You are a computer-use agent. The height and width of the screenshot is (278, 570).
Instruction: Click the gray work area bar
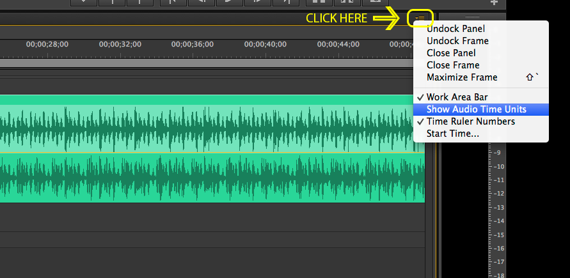(207, 63)
